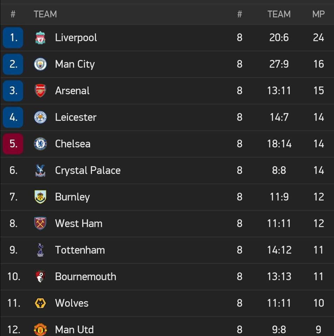Click the Liverpool club crest
This screenshot has width=334, height=336.
click(x=40, y=38)
